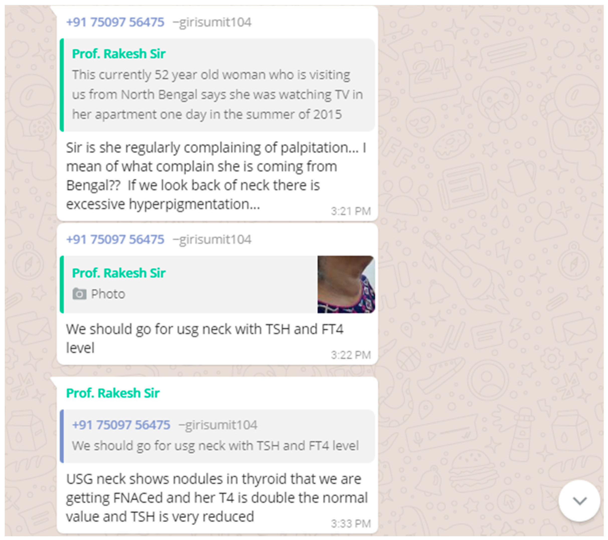The image size is (608, 540).
Task: Click the 3:21 PM timestamp
Action: tap(351, 211)
